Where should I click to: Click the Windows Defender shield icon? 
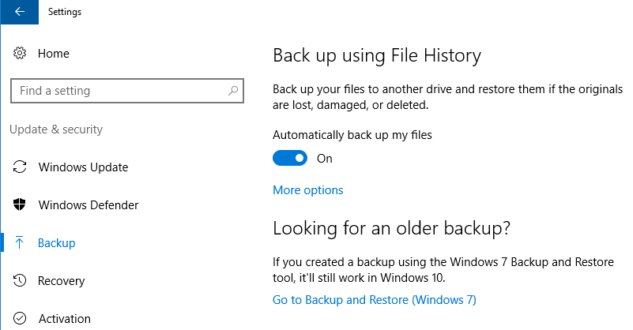pyautogui.click(x=20, y=205)
